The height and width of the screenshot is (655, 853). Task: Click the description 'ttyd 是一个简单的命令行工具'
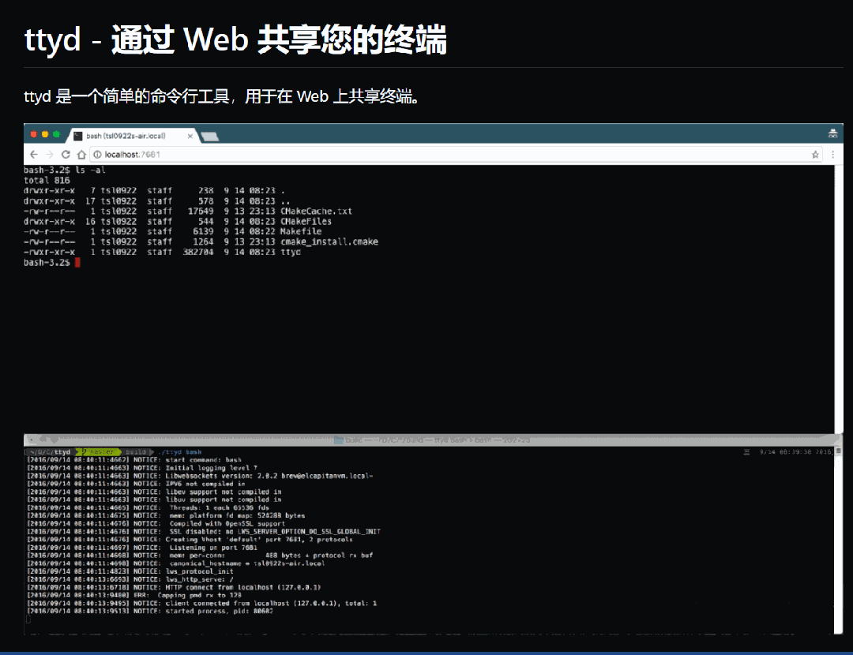(x=126, y=97)
